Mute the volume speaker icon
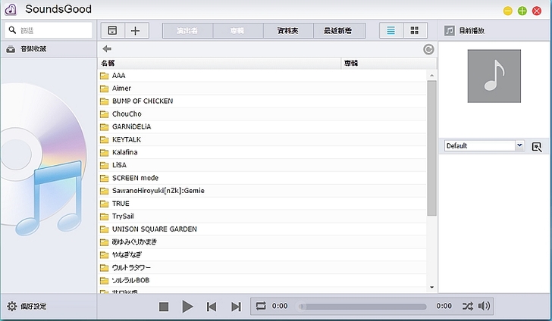 [485, 306]
